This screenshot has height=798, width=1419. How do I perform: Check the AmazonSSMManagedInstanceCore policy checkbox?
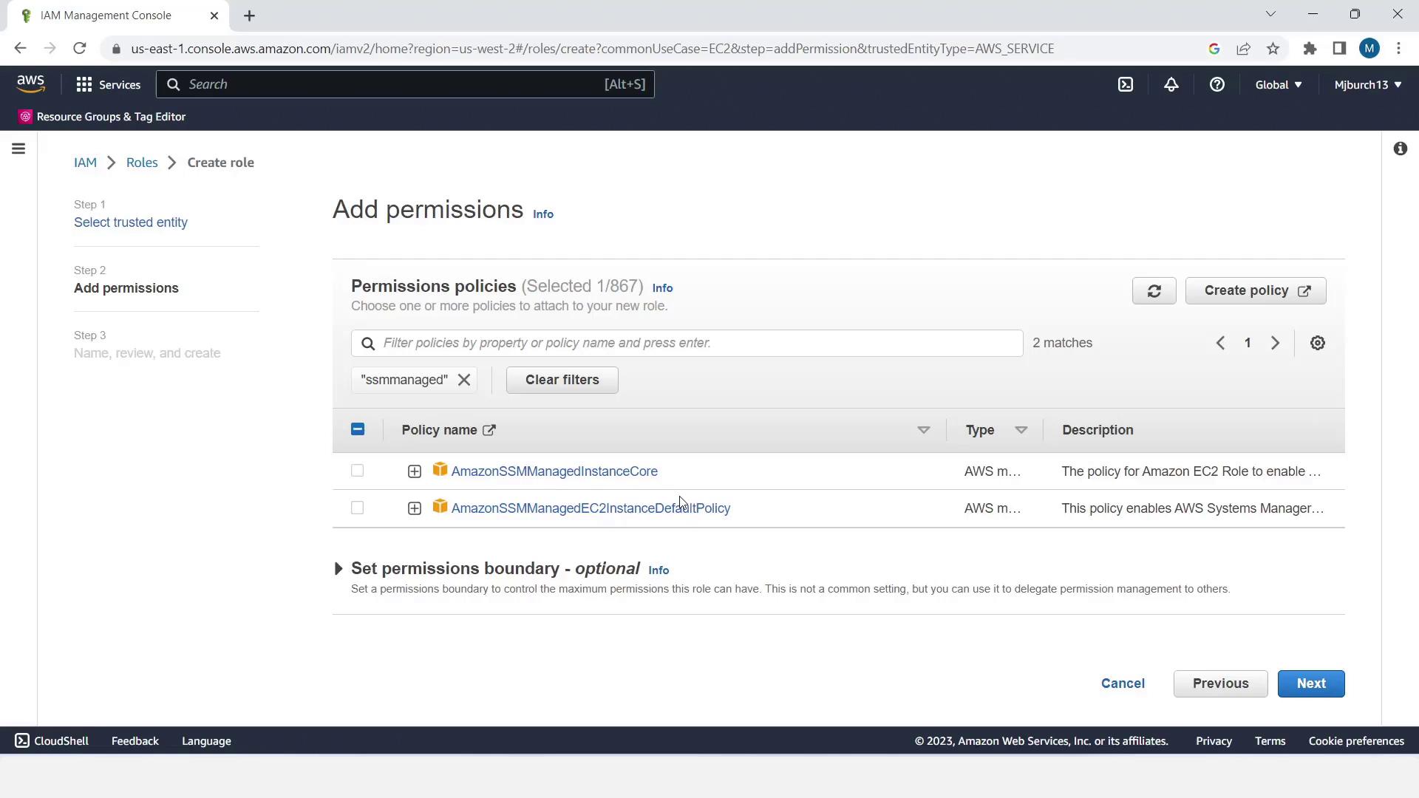point(357,471)
